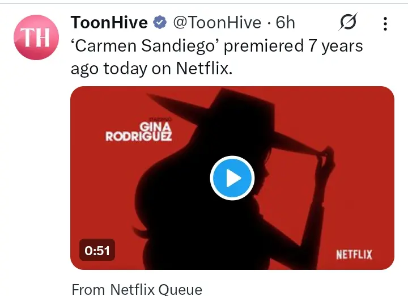Viewport: 408px width, 296px height.
Task: Play the Carmen Sandiego video
Action: tap(232, 178)
